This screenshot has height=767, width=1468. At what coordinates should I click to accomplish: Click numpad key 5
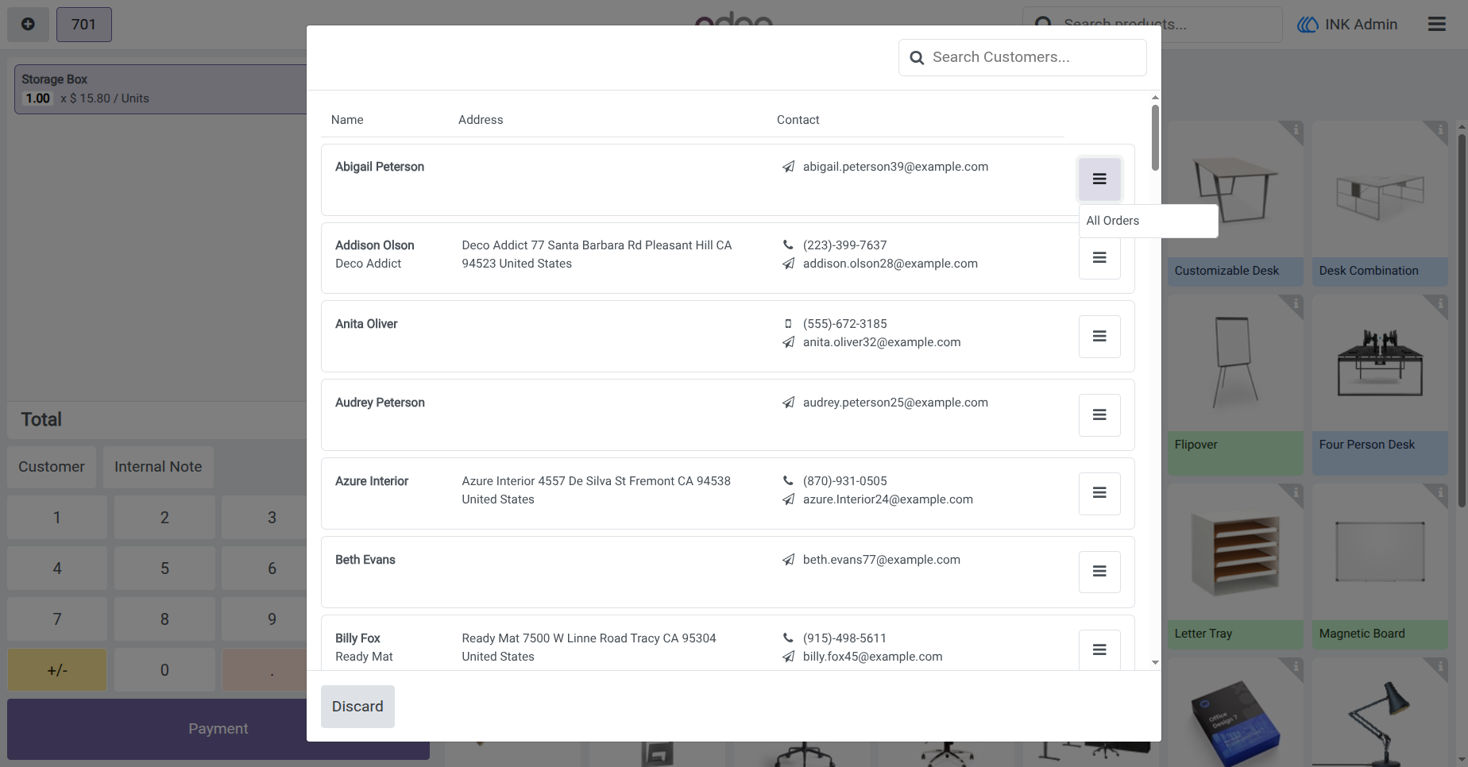click(x=164, y=569)
